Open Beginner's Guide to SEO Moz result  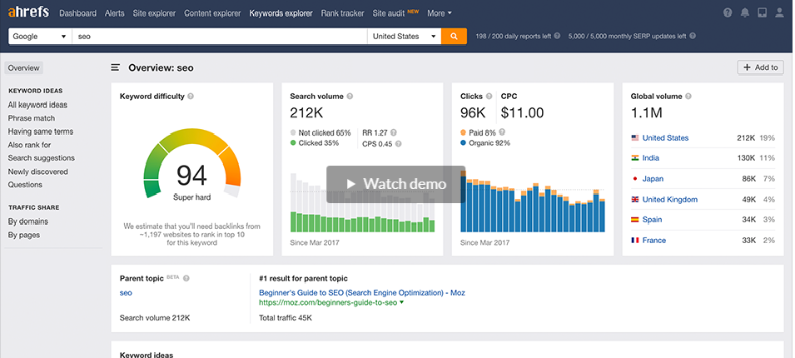(x=362, y=292)
